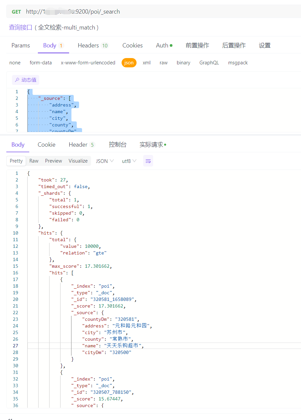Switch to 前置操作 tab
This screenshot has width=301, height=420.
click(197, 45)
